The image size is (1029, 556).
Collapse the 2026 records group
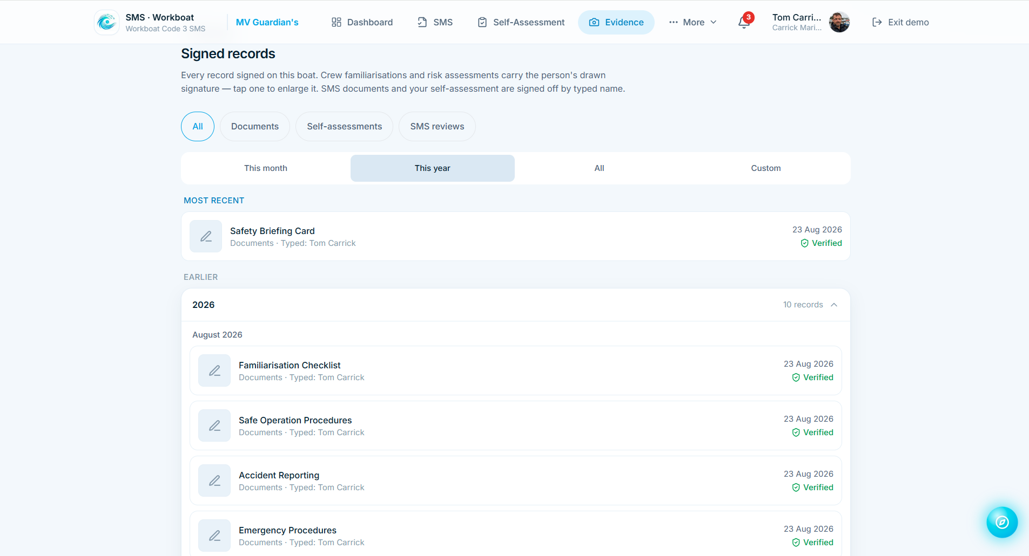point(516,305)
